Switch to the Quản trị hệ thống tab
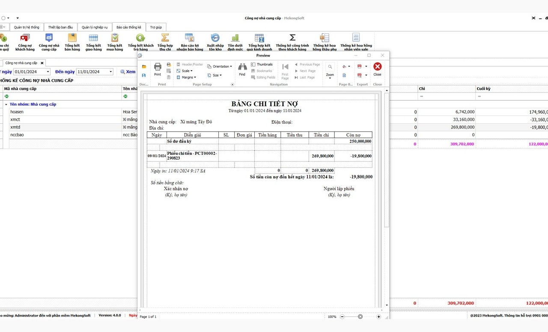Screen dimensions: 548x332 pyautogui.click(x=27, y=27)
